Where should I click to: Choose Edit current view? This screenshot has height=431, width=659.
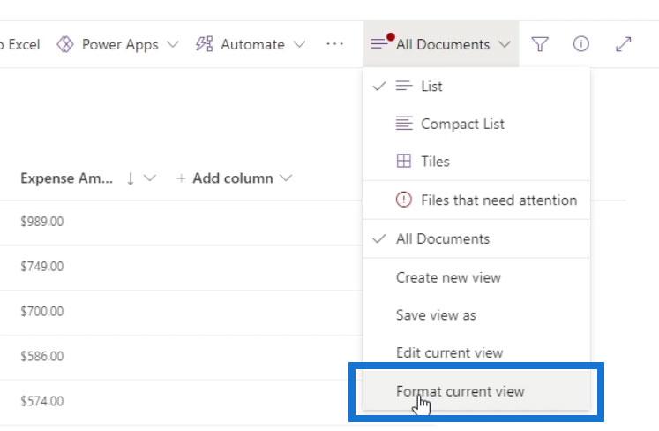476,352
